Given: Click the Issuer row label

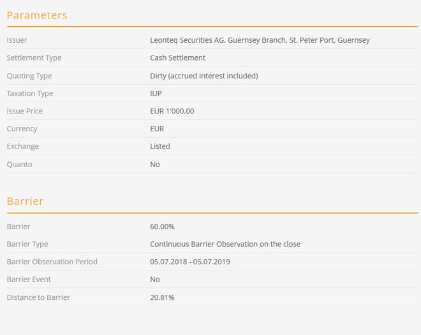Looking at the screenshot, I should [17, 40].
